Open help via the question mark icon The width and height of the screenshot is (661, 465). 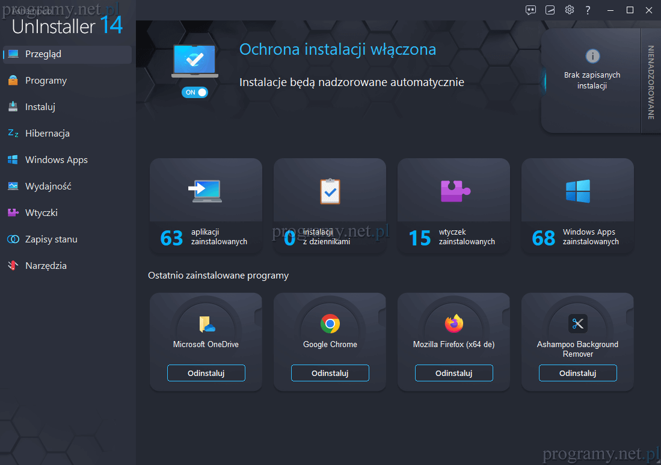588,10
